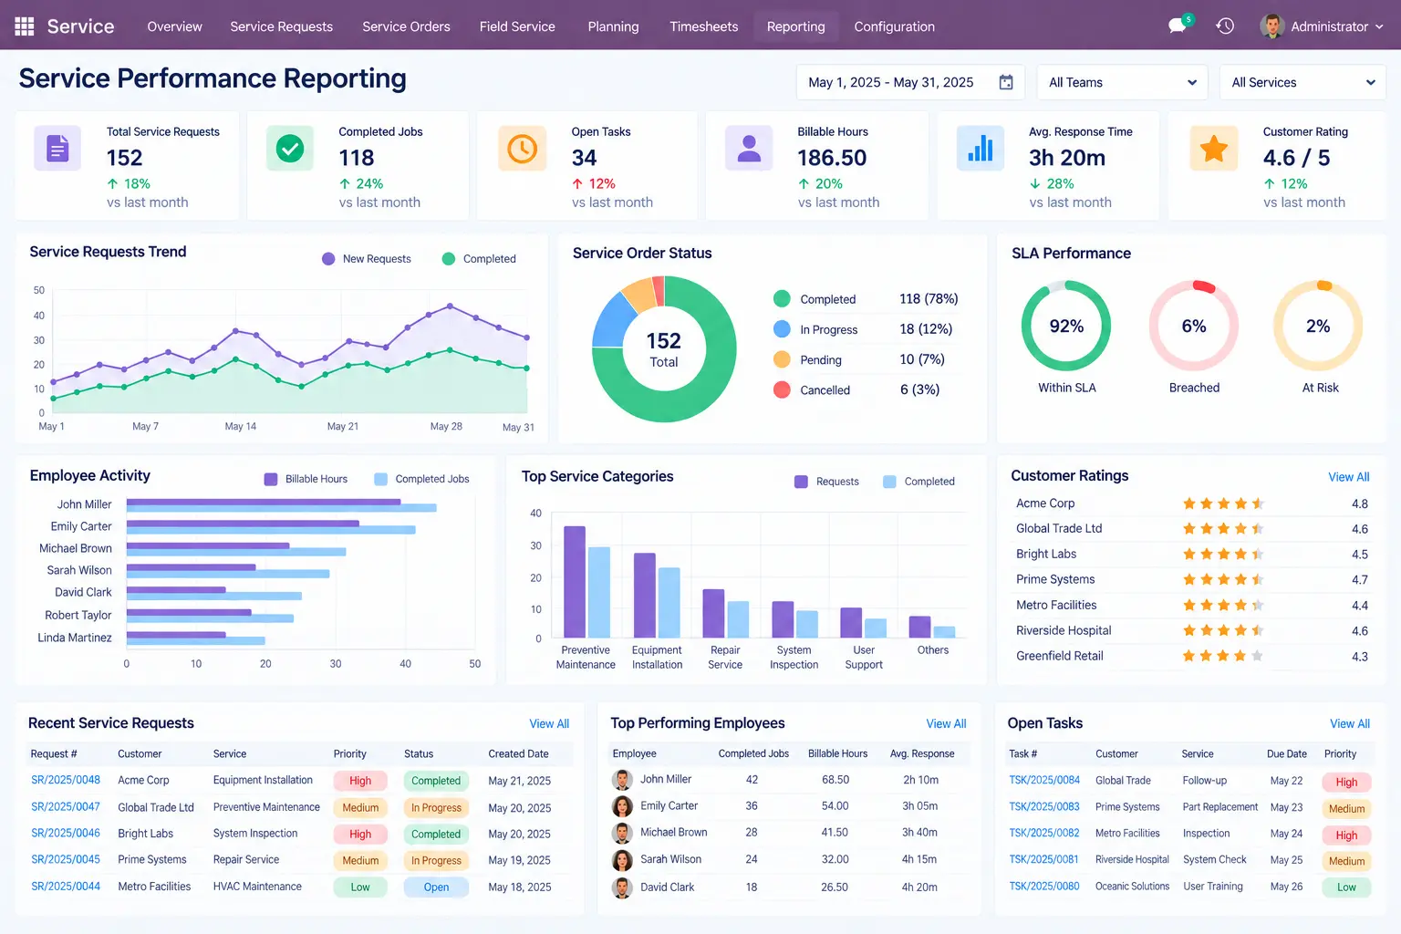Go to Field Service menu
This screenshot has height=934, width=1401.
[x=517, y=26]
